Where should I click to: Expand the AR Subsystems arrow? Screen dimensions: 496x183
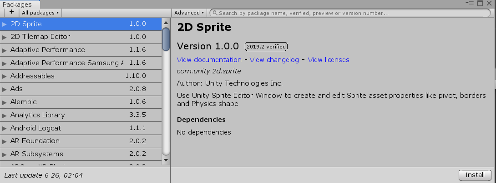[x=5, y=154]
